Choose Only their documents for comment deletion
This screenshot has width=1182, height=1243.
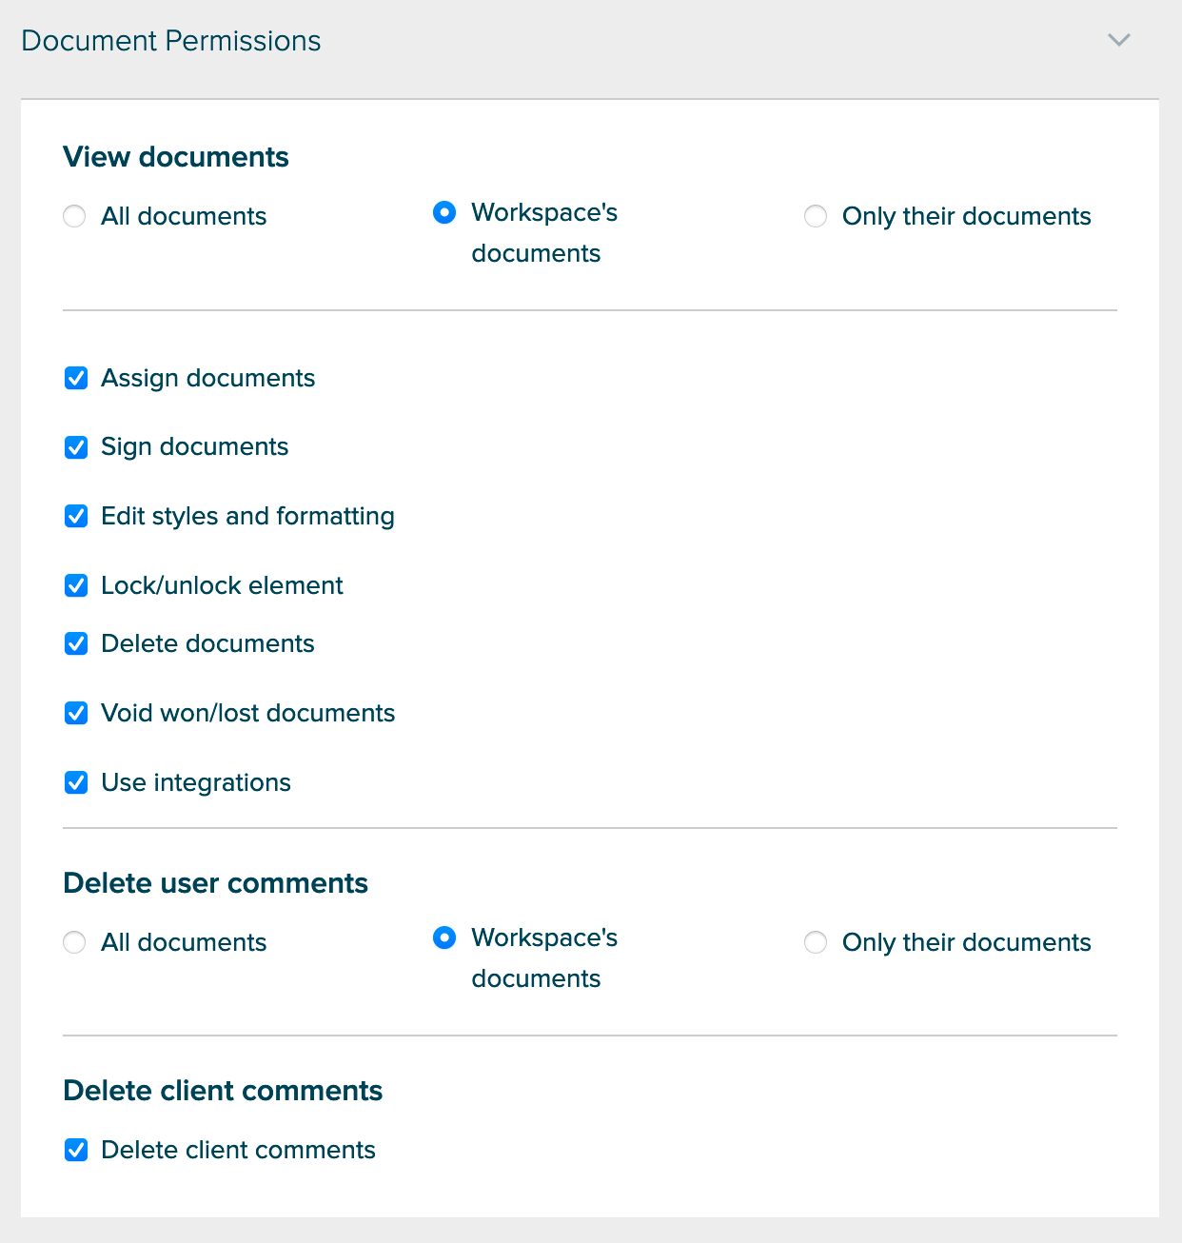click(x=816, y=942)
